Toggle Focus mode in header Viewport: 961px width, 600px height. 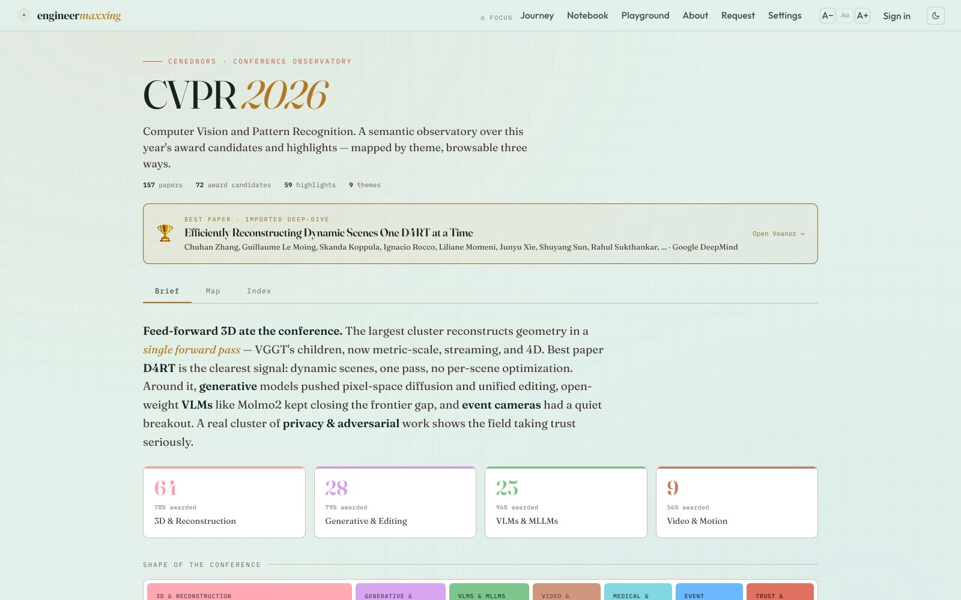click(496, 18)
